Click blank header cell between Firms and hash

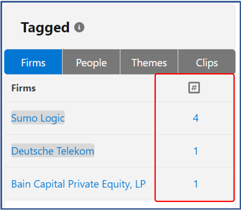point(95,88)
